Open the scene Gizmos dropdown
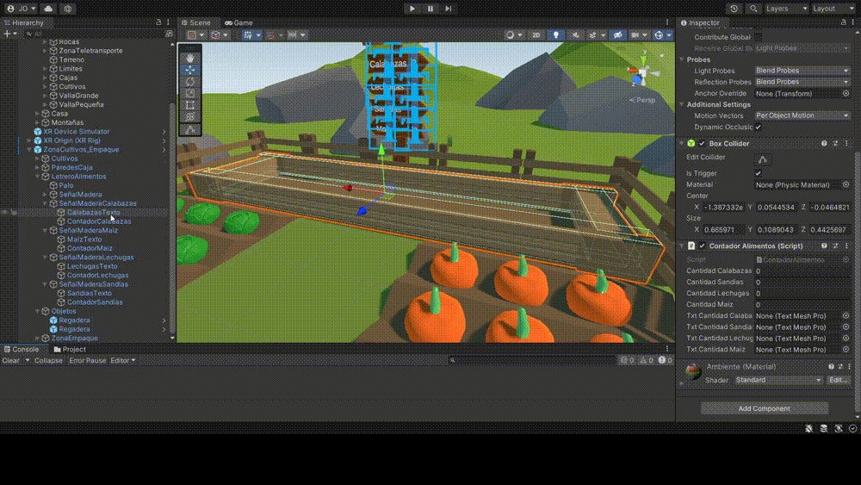Viewport: 861px width, 485px height. click(668, 34)
